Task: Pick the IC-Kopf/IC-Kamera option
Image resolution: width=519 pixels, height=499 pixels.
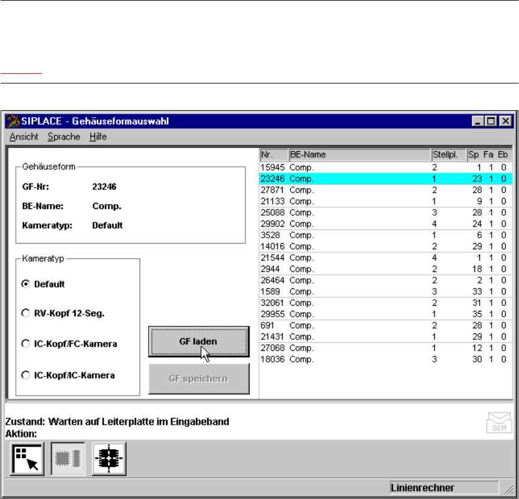Action: (26, 375)
